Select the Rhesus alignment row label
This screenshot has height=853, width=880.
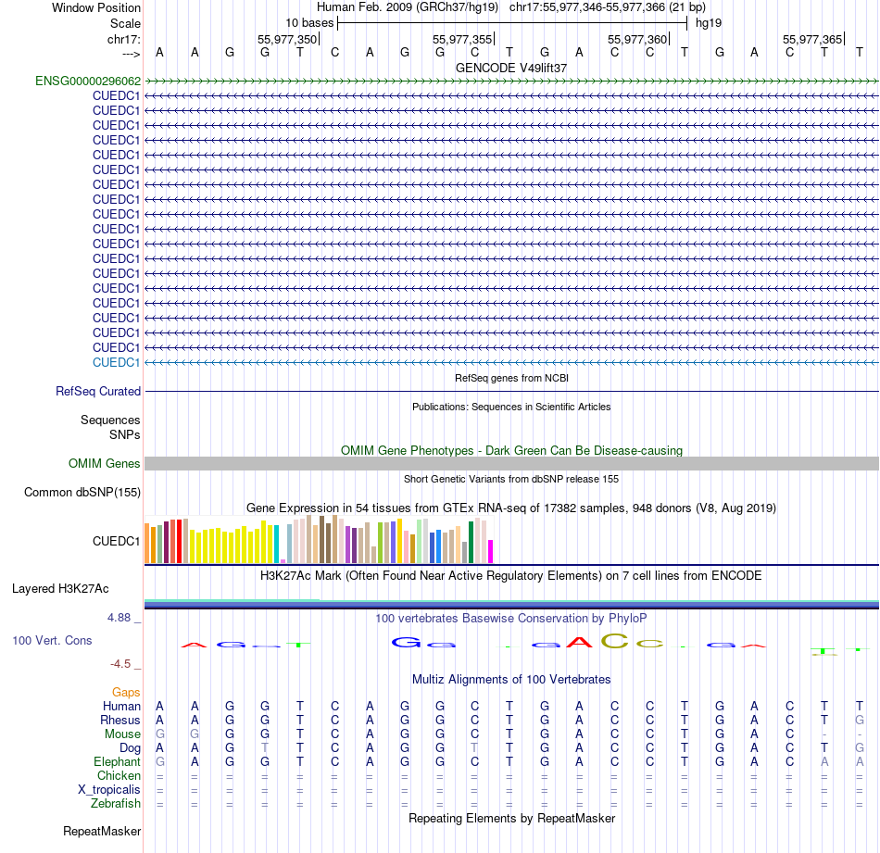[x=120, y=720]
